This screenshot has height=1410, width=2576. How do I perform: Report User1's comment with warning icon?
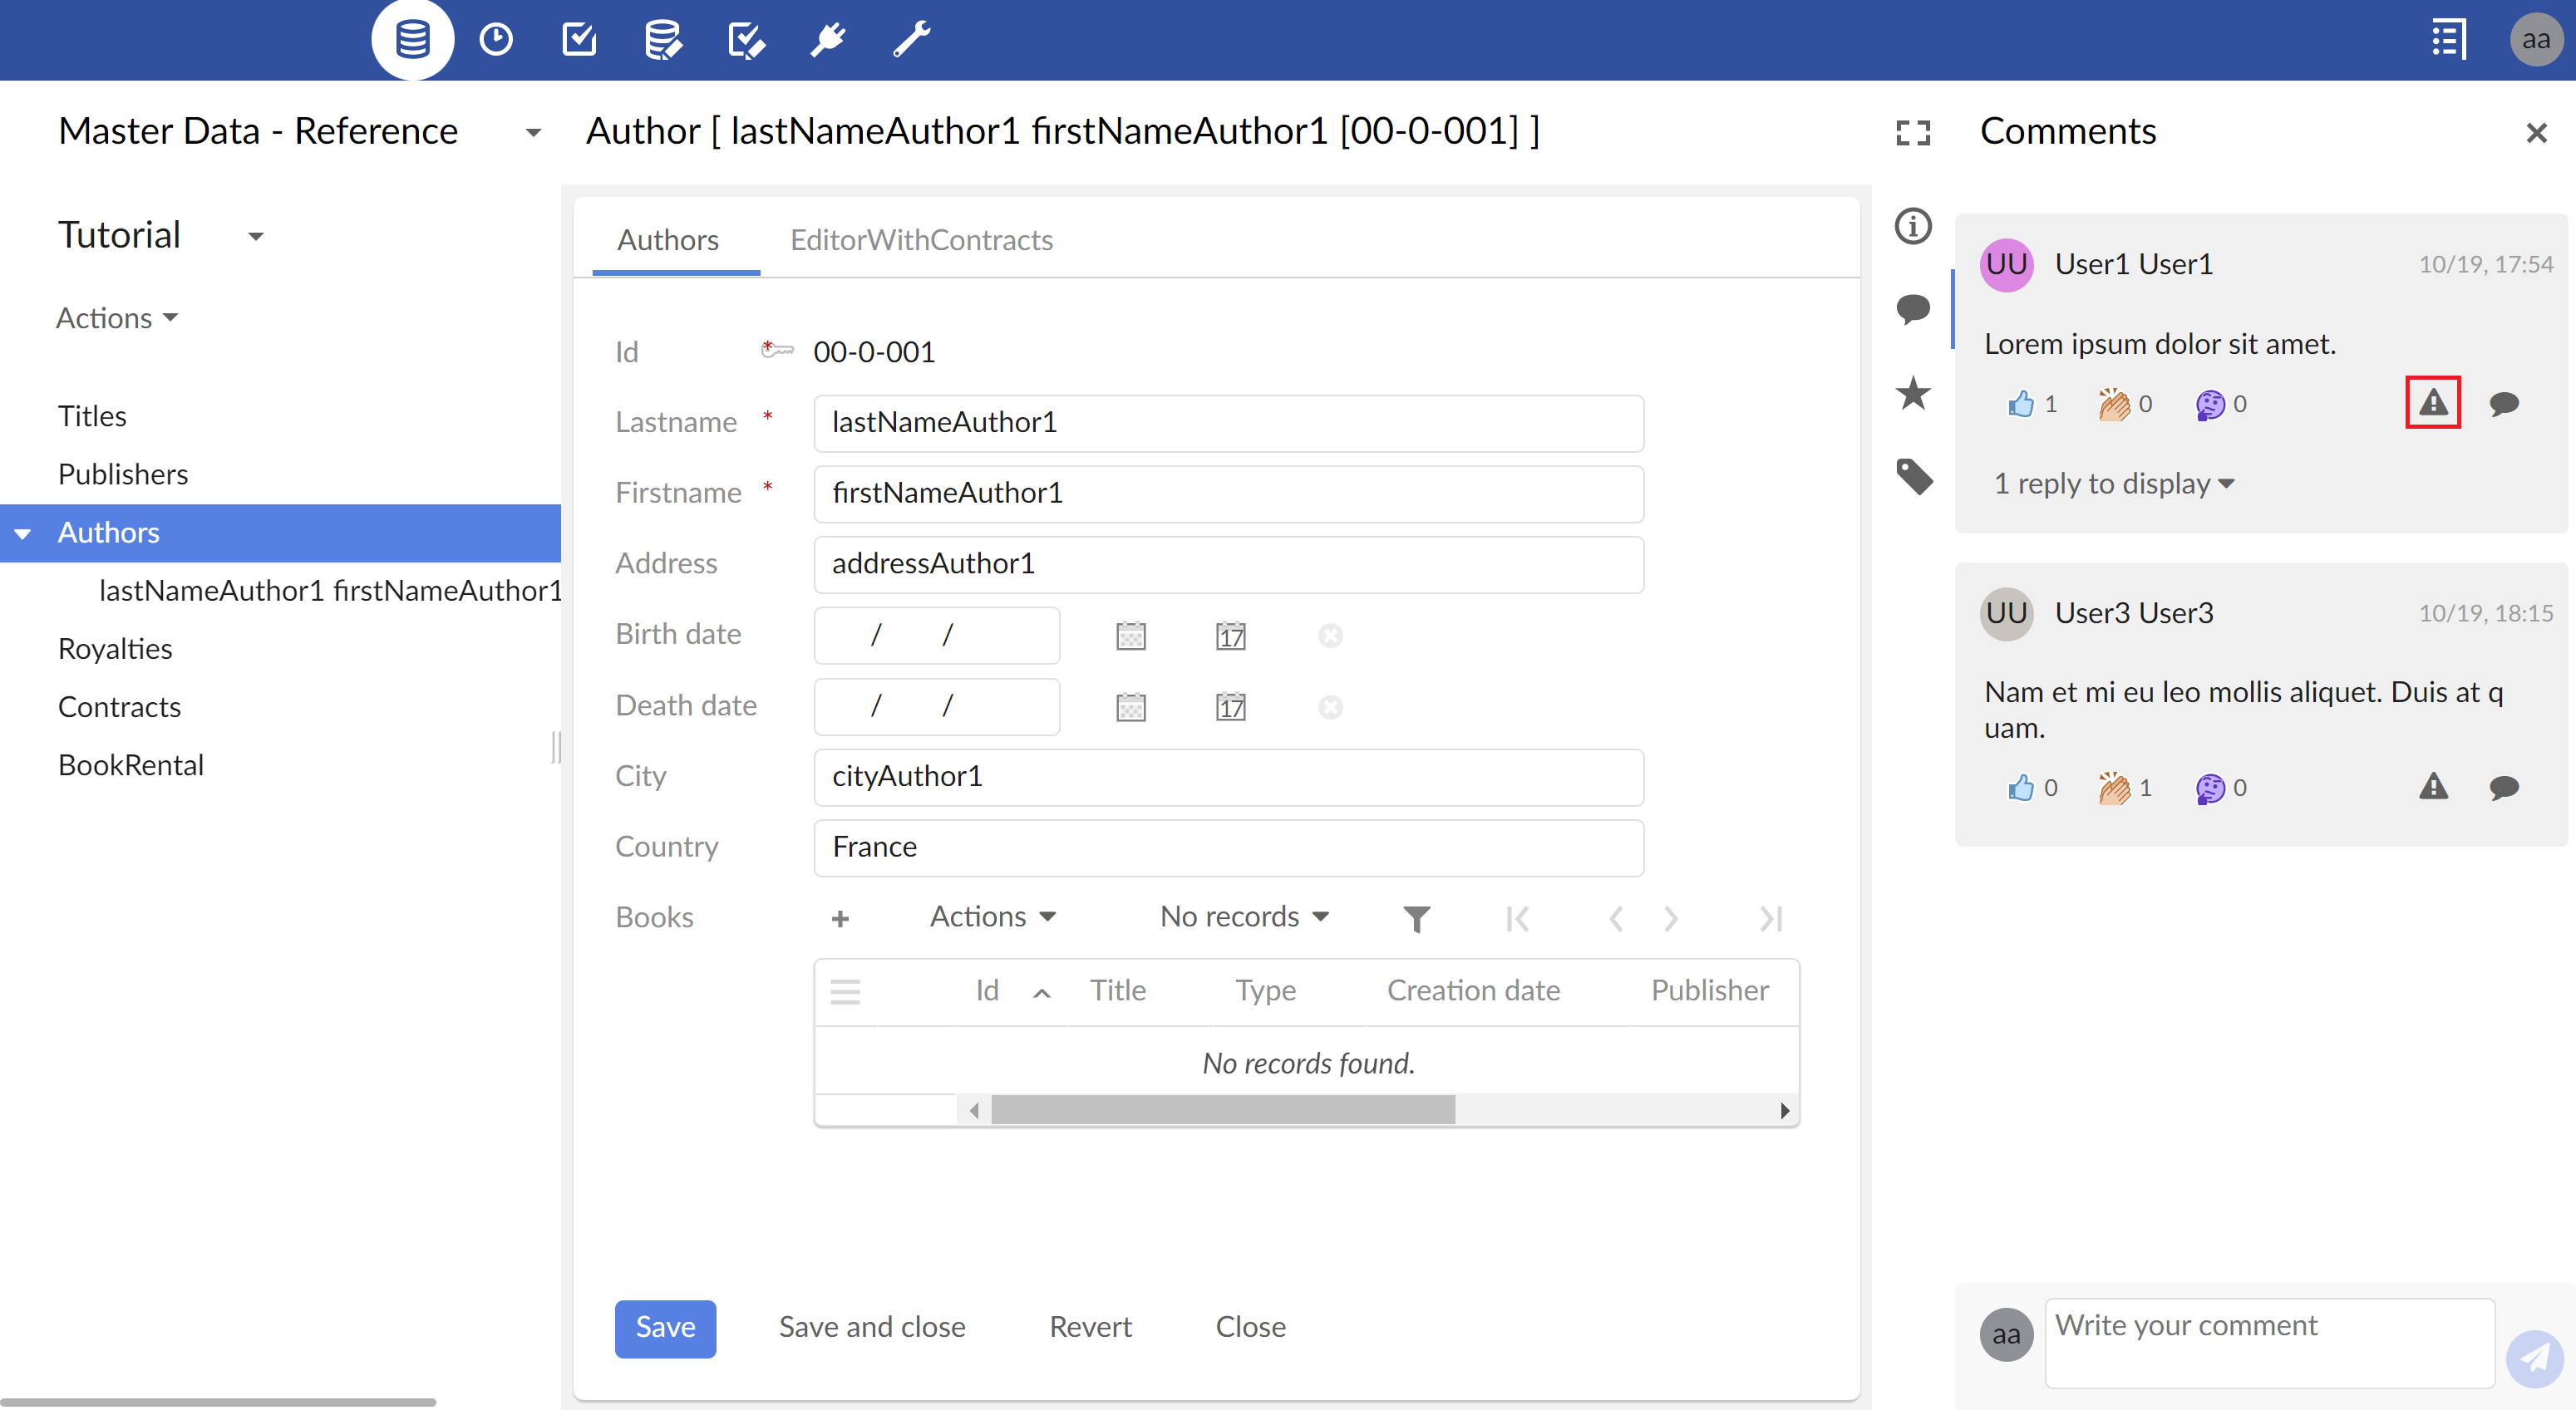pos(2432,403)
